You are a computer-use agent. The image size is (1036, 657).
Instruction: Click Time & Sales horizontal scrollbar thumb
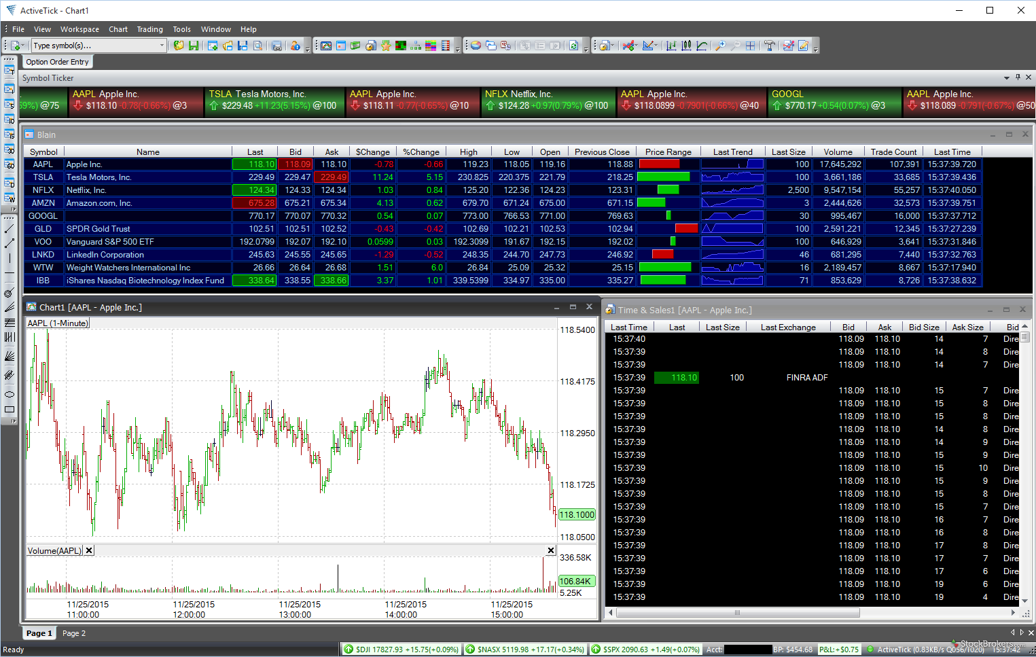click(x=737, y=613)
